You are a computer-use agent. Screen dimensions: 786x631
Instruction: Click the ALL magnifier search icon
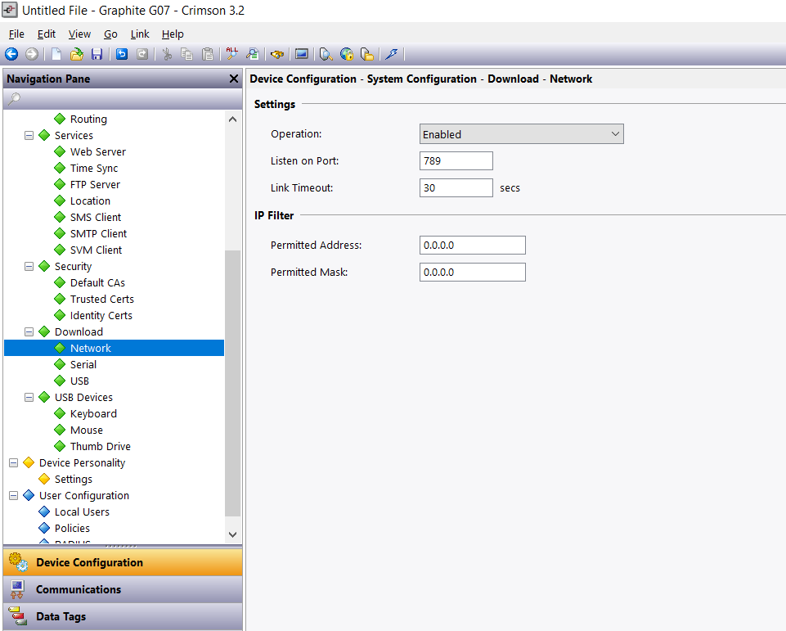[x=232, y=54]
